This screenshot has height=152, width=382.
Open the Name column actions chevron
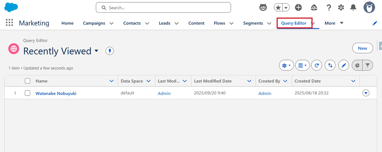111,81
